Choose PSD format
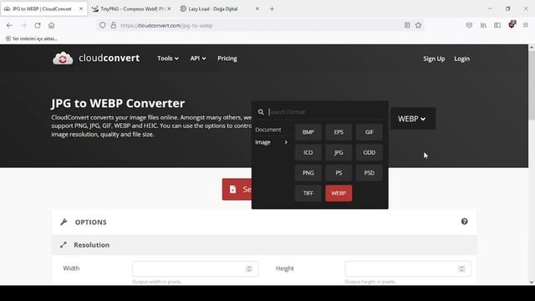This screenshot has height=301, width=535. [x=369, y=173]
